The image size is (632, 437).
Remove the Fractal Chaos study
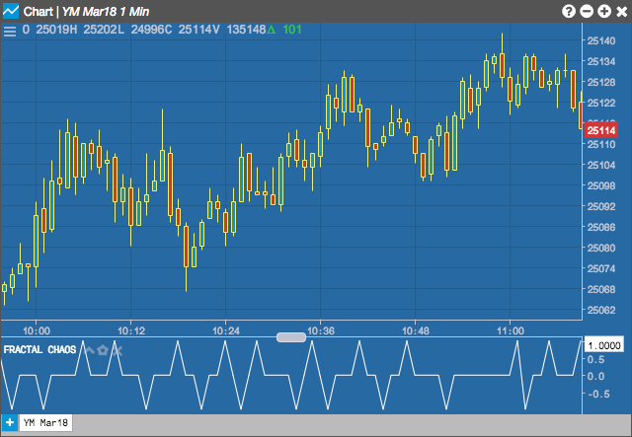click(117, 350)
